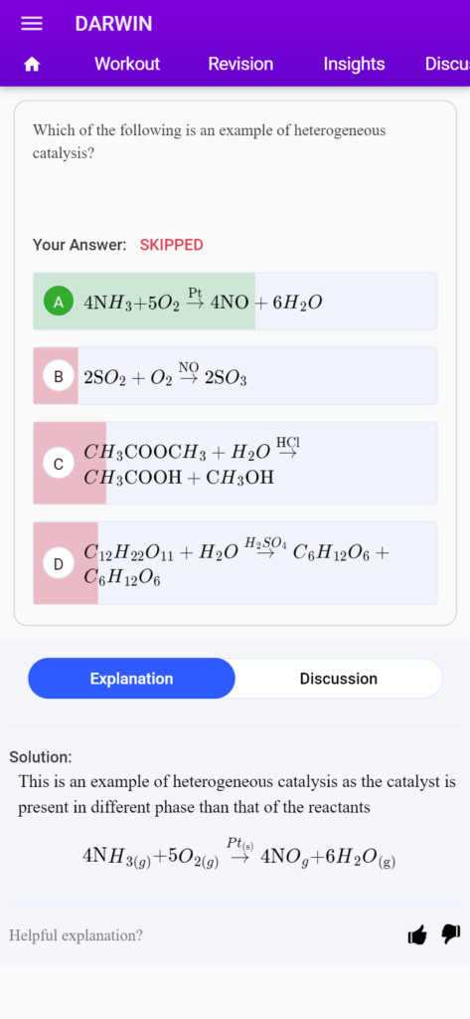Viewport: 470px width, 1019px height.
Task: Choose the ester hydrolysis with HCl answer
Action: pyautogui.click(x=235, y=463)
